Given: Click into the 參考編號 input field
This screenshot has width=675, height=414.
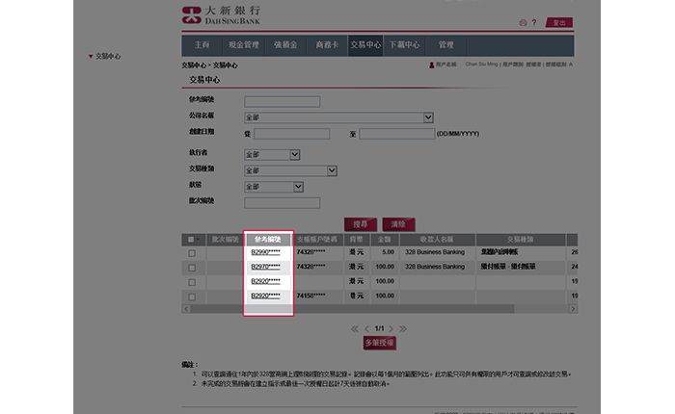Looking at the screenshot, I should pyautogui.click(x=282, y=101).
